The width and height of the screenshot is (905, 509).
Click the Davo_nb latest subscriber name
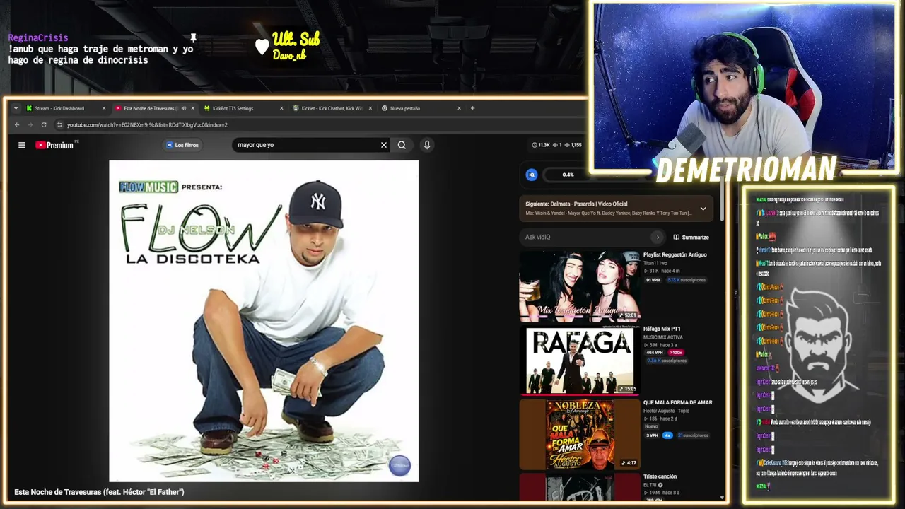click(289, 55)
